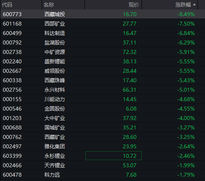205x181 pixels.
Task: Select stock code 000688
Action: [x=12, y=127]
